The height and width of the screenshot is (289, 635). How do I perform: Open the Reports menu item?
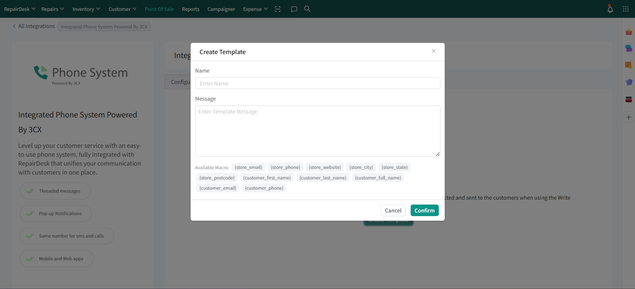pos(191,9)
